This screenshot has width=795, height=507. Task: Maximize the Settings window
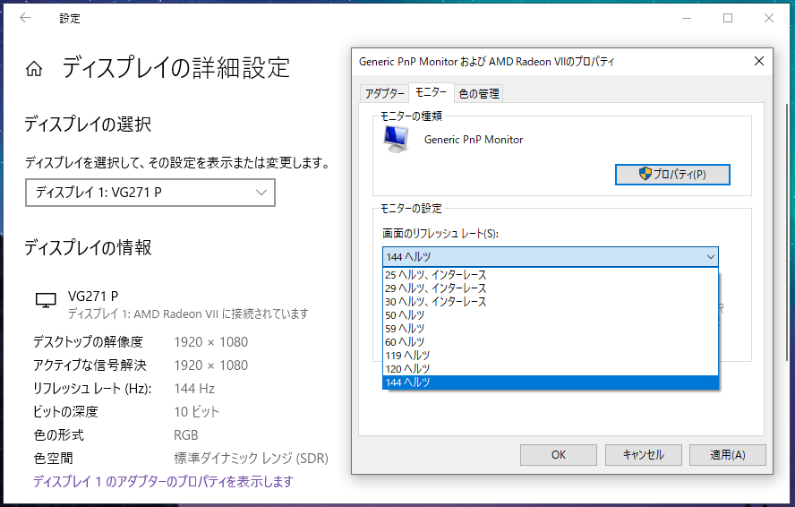[728, 18]
